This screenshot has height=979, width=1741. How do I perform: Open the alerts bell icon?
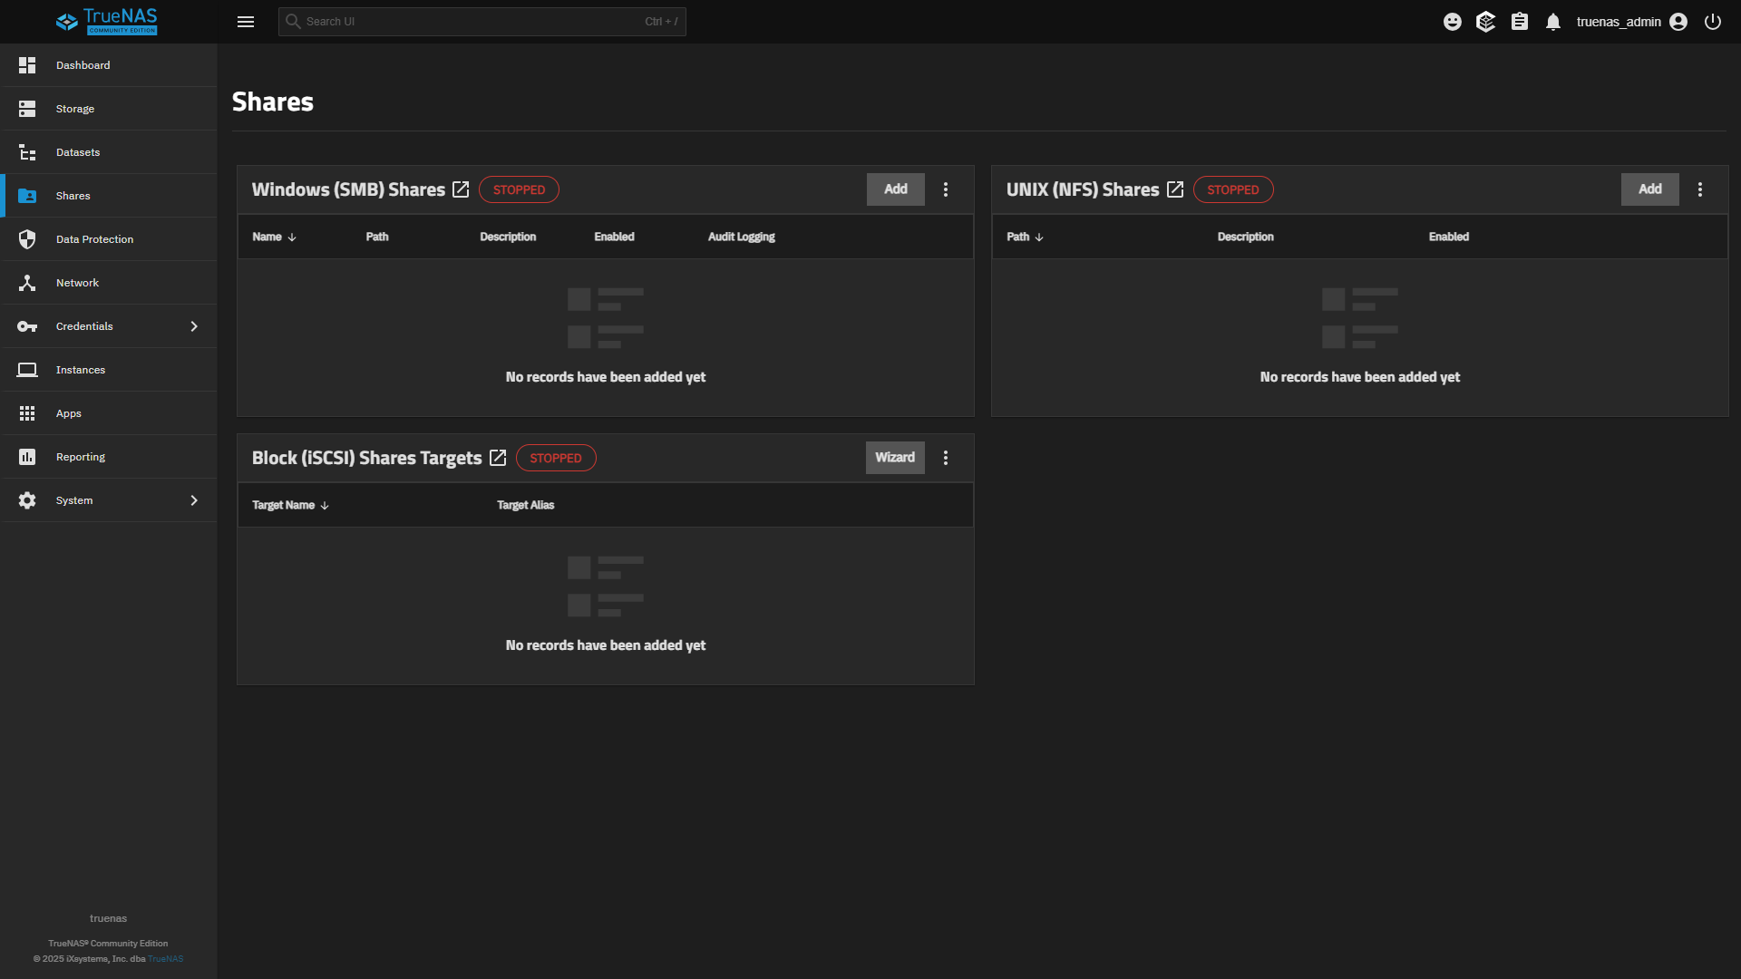pyautogui.click(x=1553, y=22)
